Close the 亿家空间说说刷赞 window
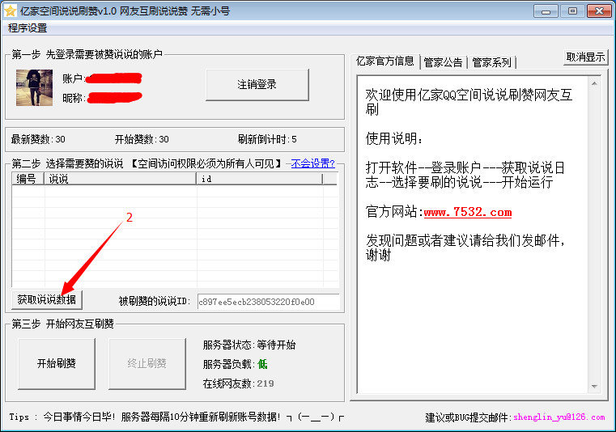This screenshot has height=432, width=616. click(x=599, y=11)
